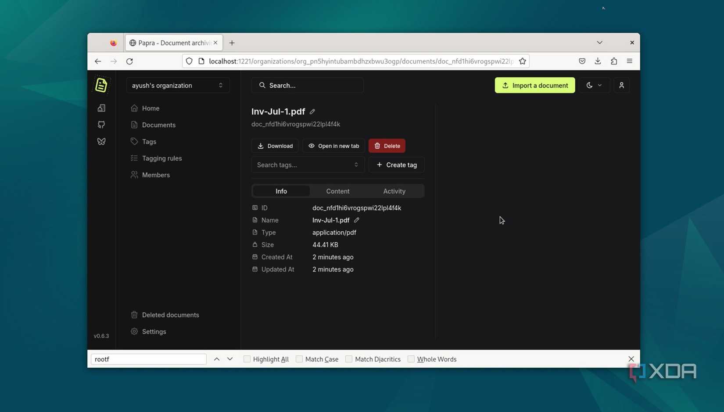
Task: Click the Bluesky butterfly icon in the sidebar
Action: pyautogui.click(x=101, y=141)
